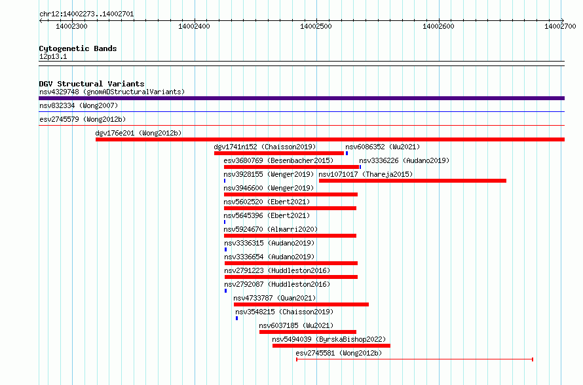Click ruler position 14002300

pos(72,26)
